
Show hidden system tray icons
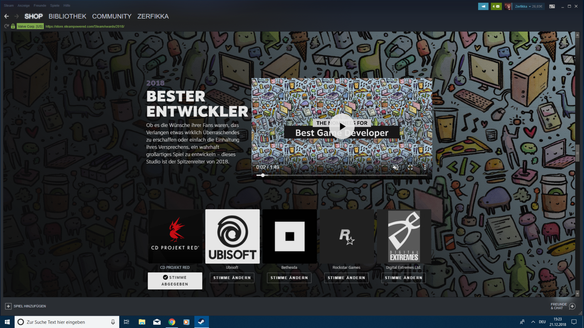click(x=533, y=322)
